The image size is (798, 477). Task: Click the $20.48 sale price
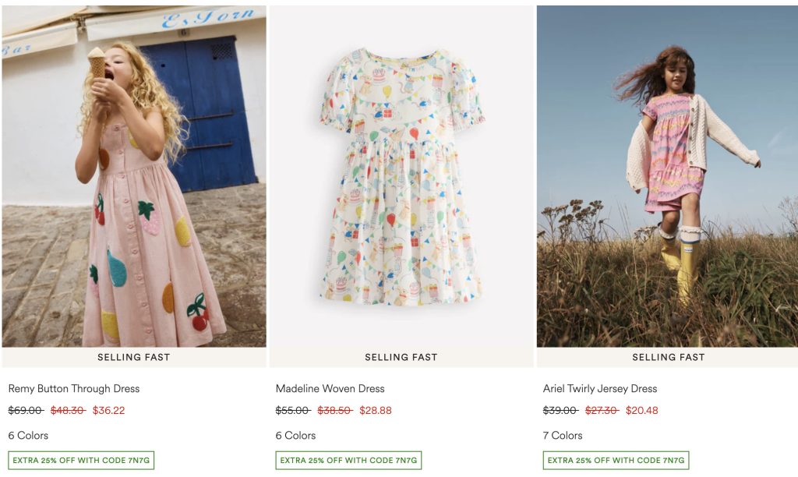[642, 411]
